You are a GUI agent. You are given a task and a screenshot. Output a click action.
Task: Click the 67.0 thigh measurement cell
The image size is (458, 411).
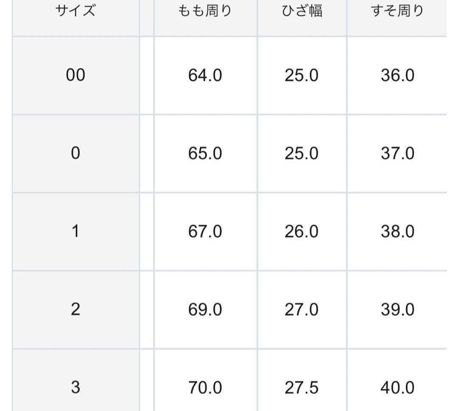(x=205, y=231)
